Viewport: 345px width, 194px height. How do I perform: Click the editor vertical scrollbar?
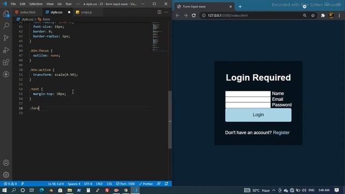(170, 120)
